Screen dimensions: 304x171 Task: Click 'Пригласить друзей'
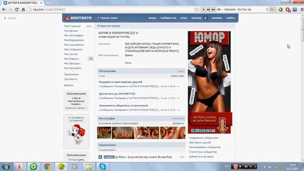(200, 142)
